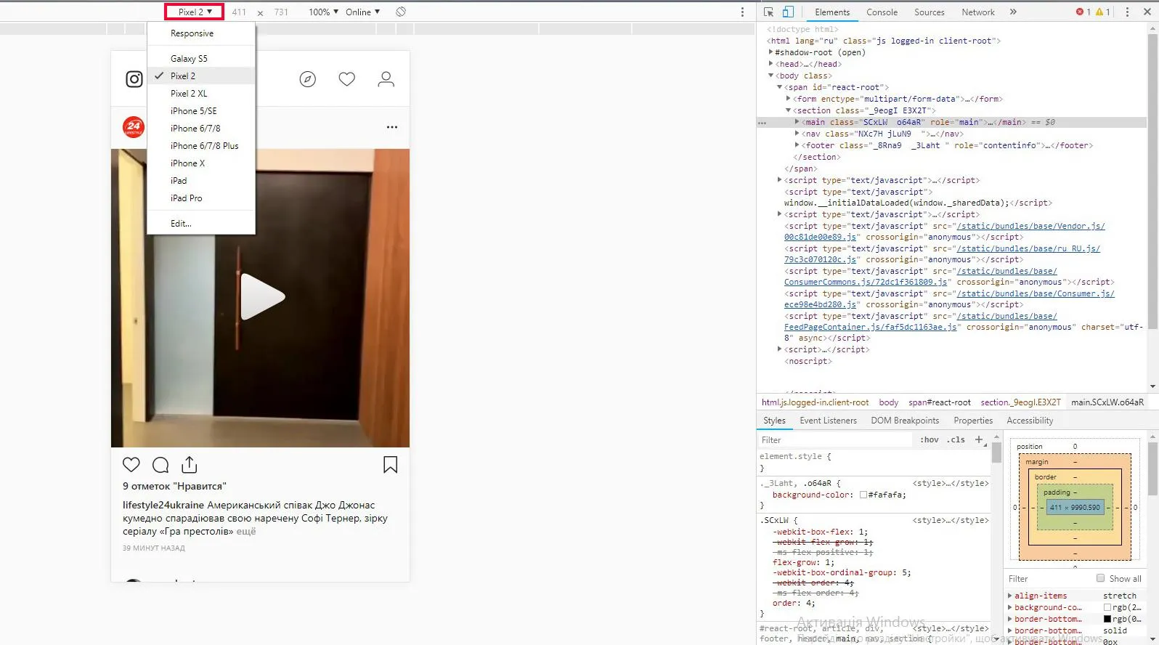Click the black border-bottom color swatch

pyautogui.click(x=1107, y=619)
